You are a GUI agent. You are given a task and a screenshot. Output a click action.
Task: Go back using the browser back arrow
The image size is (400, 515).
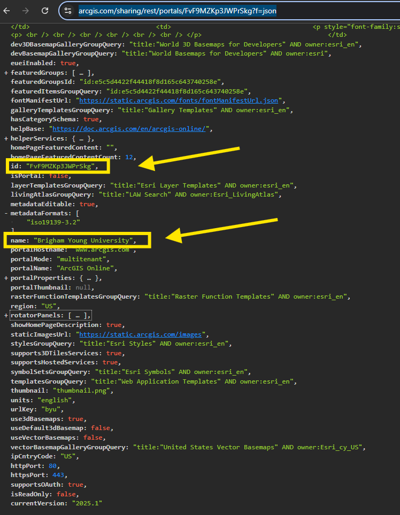point(6,11)
